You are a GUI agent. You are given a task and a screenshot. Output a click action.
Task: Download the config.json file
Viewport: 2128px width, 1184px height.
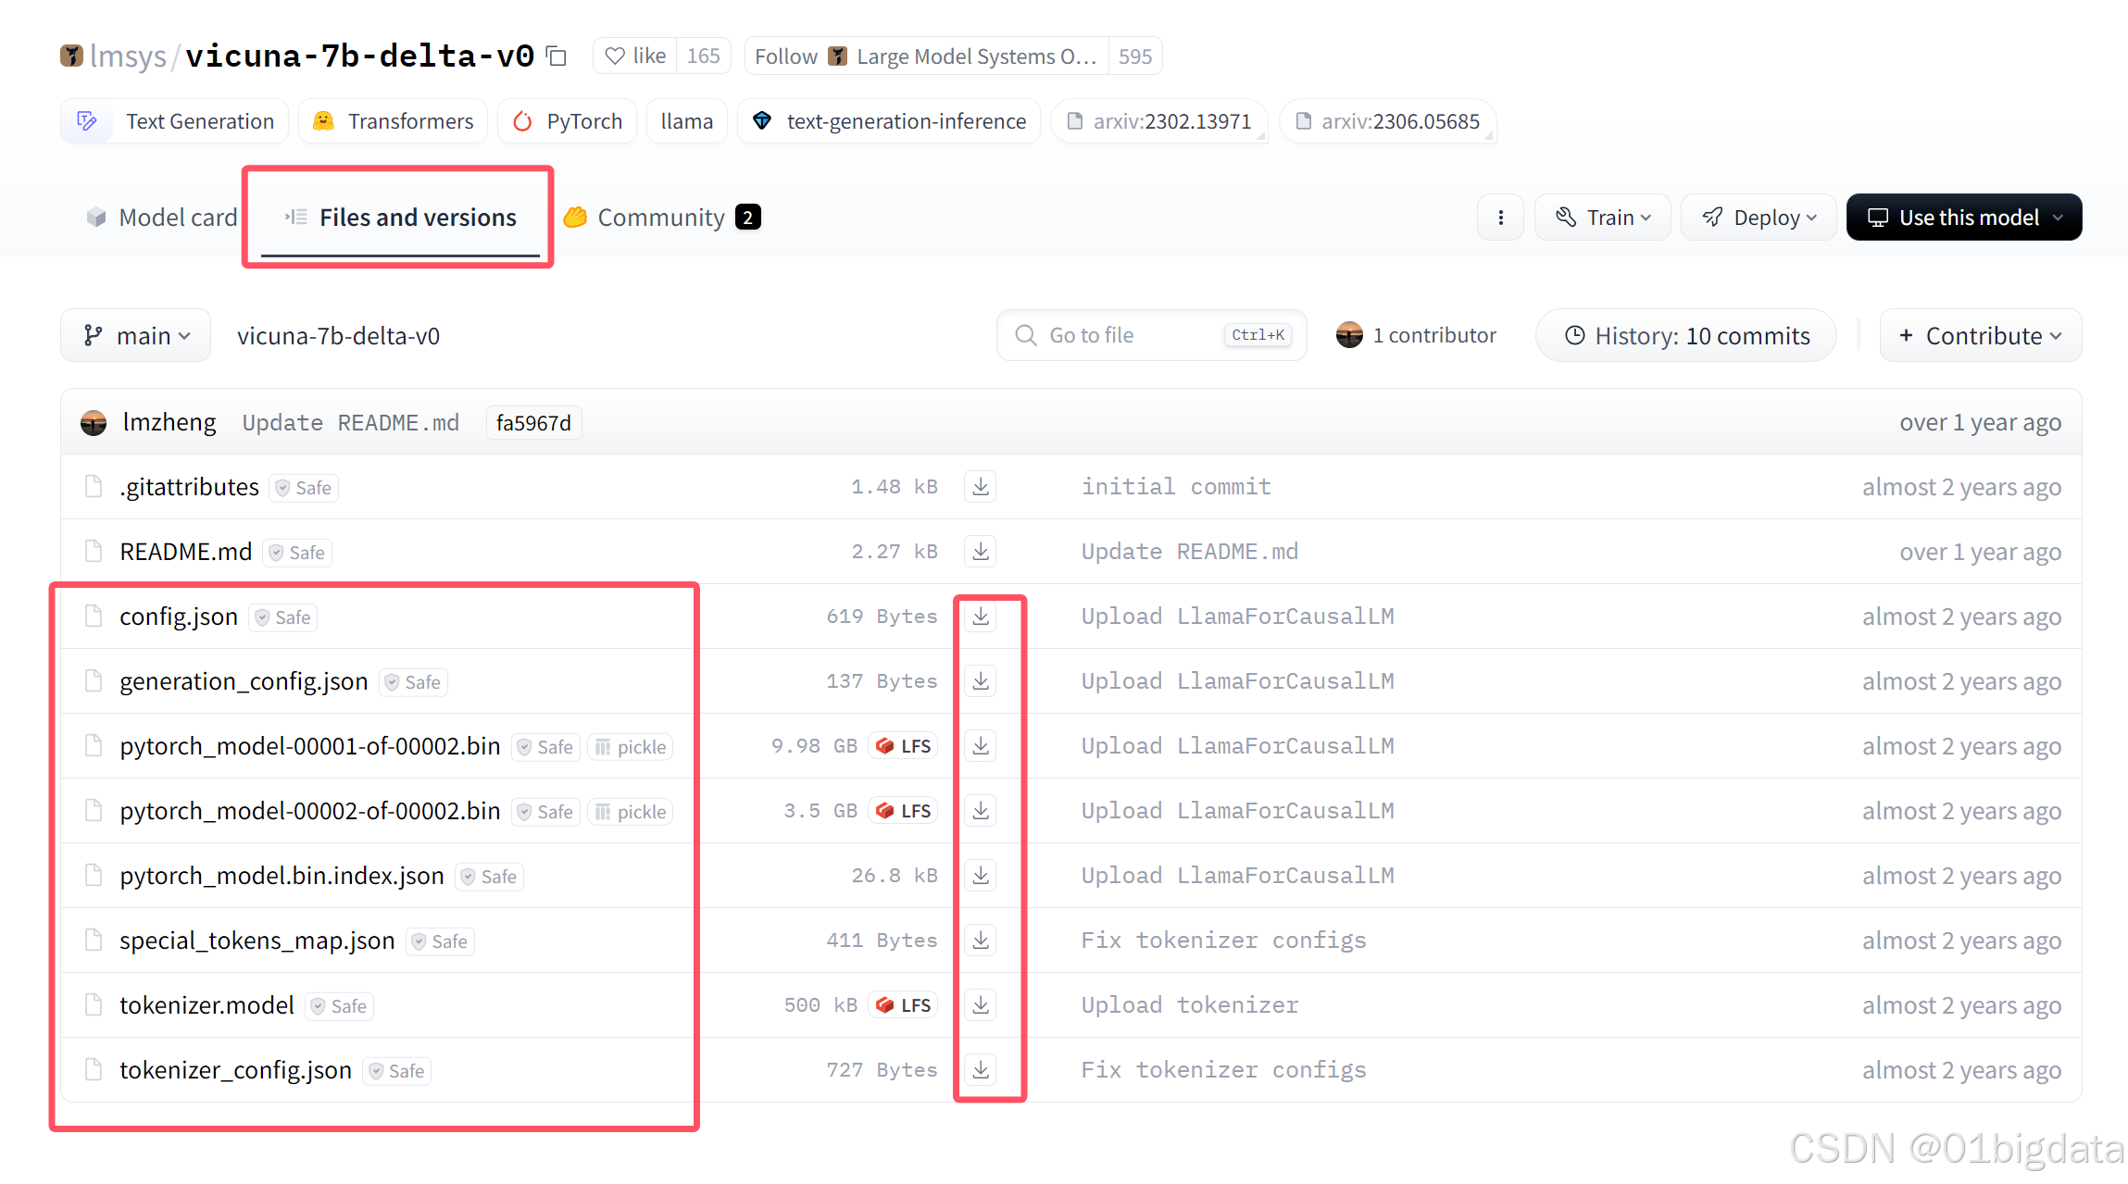pos(979,616)
